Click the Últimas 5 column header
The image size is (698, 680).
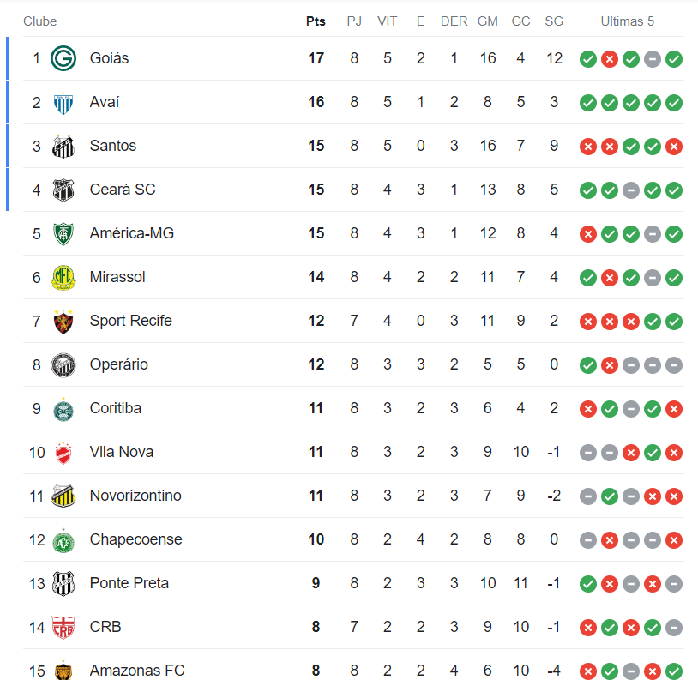[x=630, y=21]
